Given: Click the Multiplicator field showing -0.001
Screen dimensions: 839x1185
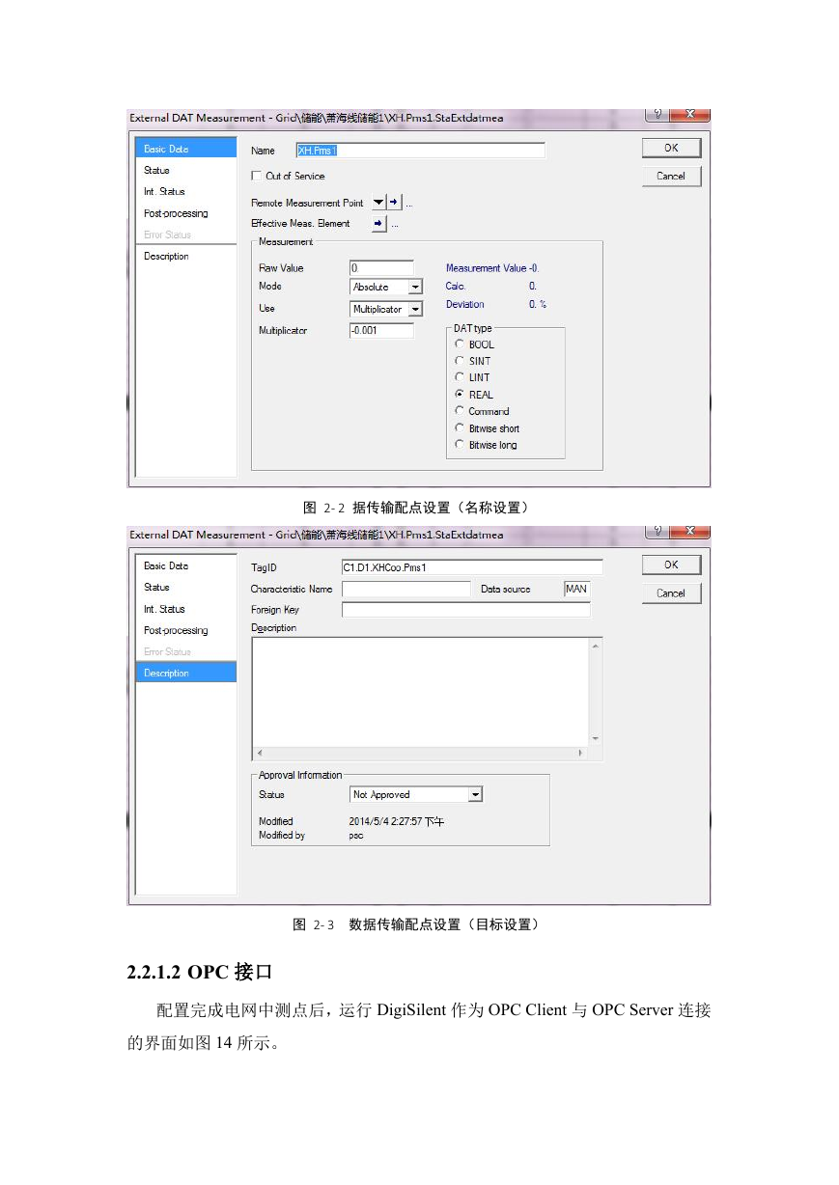Looking at the screenshot, I should 381,330.
